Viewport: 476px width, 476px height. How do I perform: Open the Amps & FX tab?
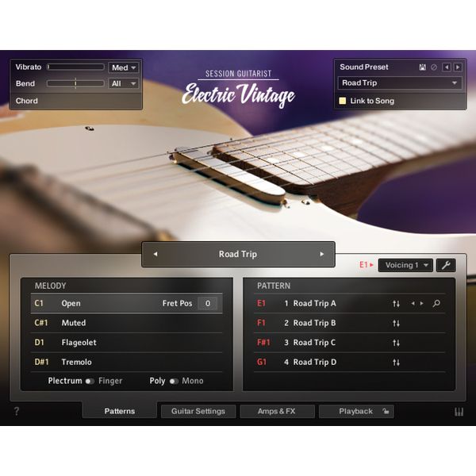tap(277, 411)
